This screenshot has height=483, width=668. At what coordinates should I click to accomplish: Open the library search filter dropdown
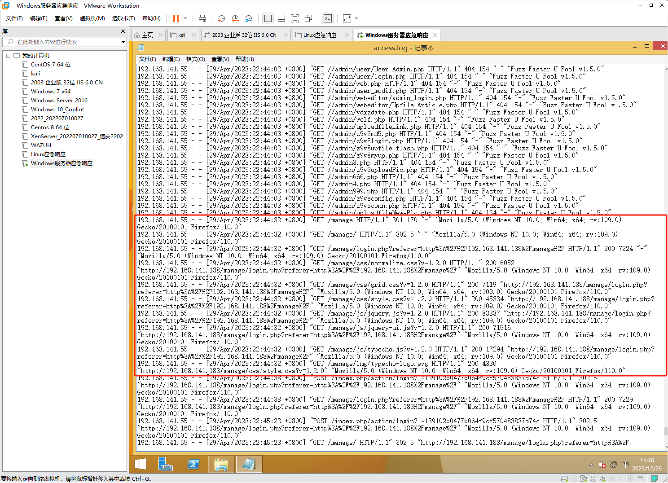click(123, 42)
